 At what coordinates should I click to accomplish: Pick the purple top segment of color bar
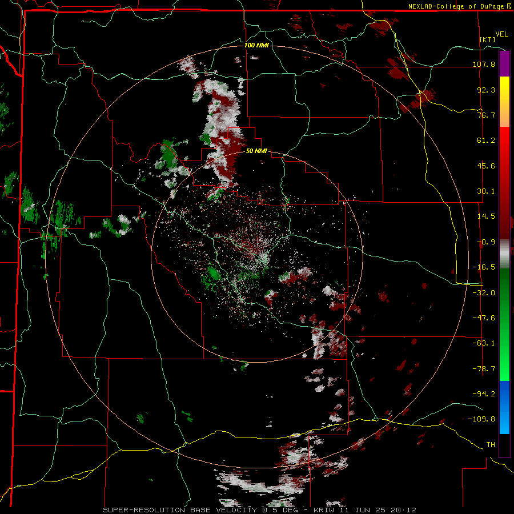pos(504,63)
